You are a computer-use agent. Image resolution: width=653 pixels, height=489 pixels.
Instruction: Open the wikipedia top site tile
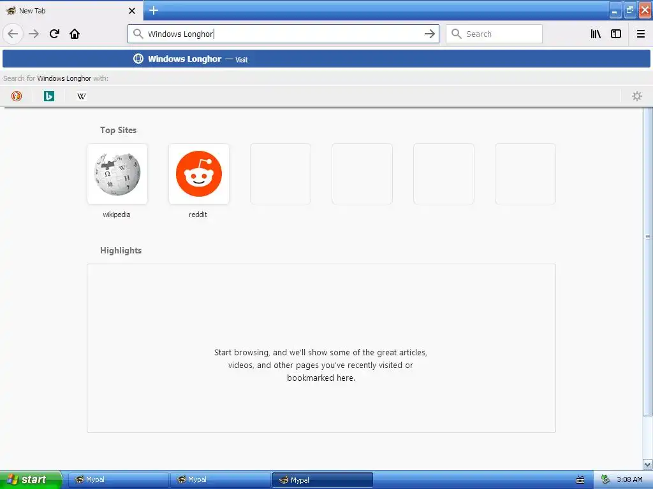[117, 174]
